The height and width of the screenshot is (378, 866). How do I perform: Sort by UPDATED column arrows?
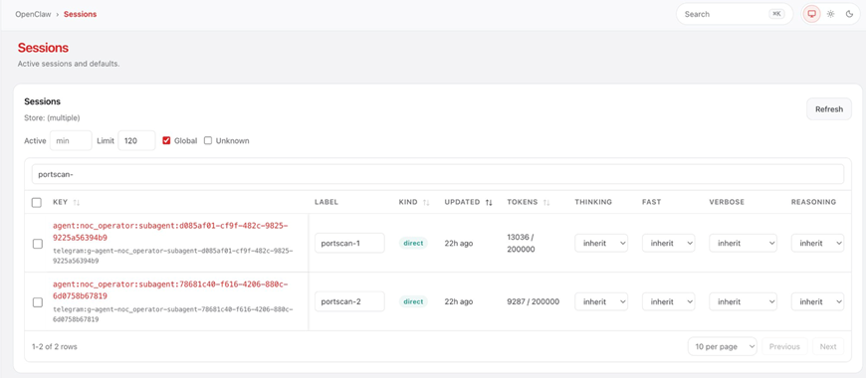pyautogui.click(x=489, y=203)
